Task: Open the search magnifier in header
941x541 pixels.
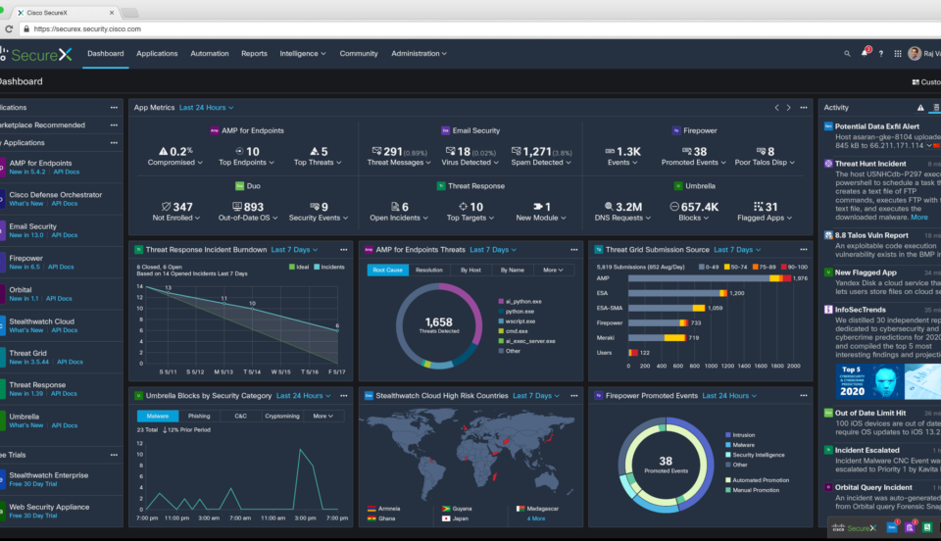Action: point(847,53)
